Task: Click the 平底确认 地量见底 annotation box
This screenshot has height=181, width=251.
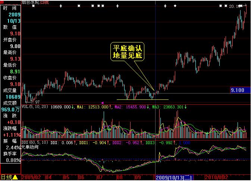Action: coord(128,52)
